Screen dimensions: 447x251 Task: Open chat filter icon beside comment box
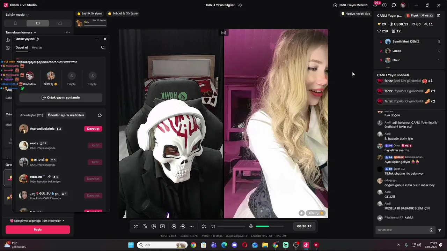[x=440, y=230]
